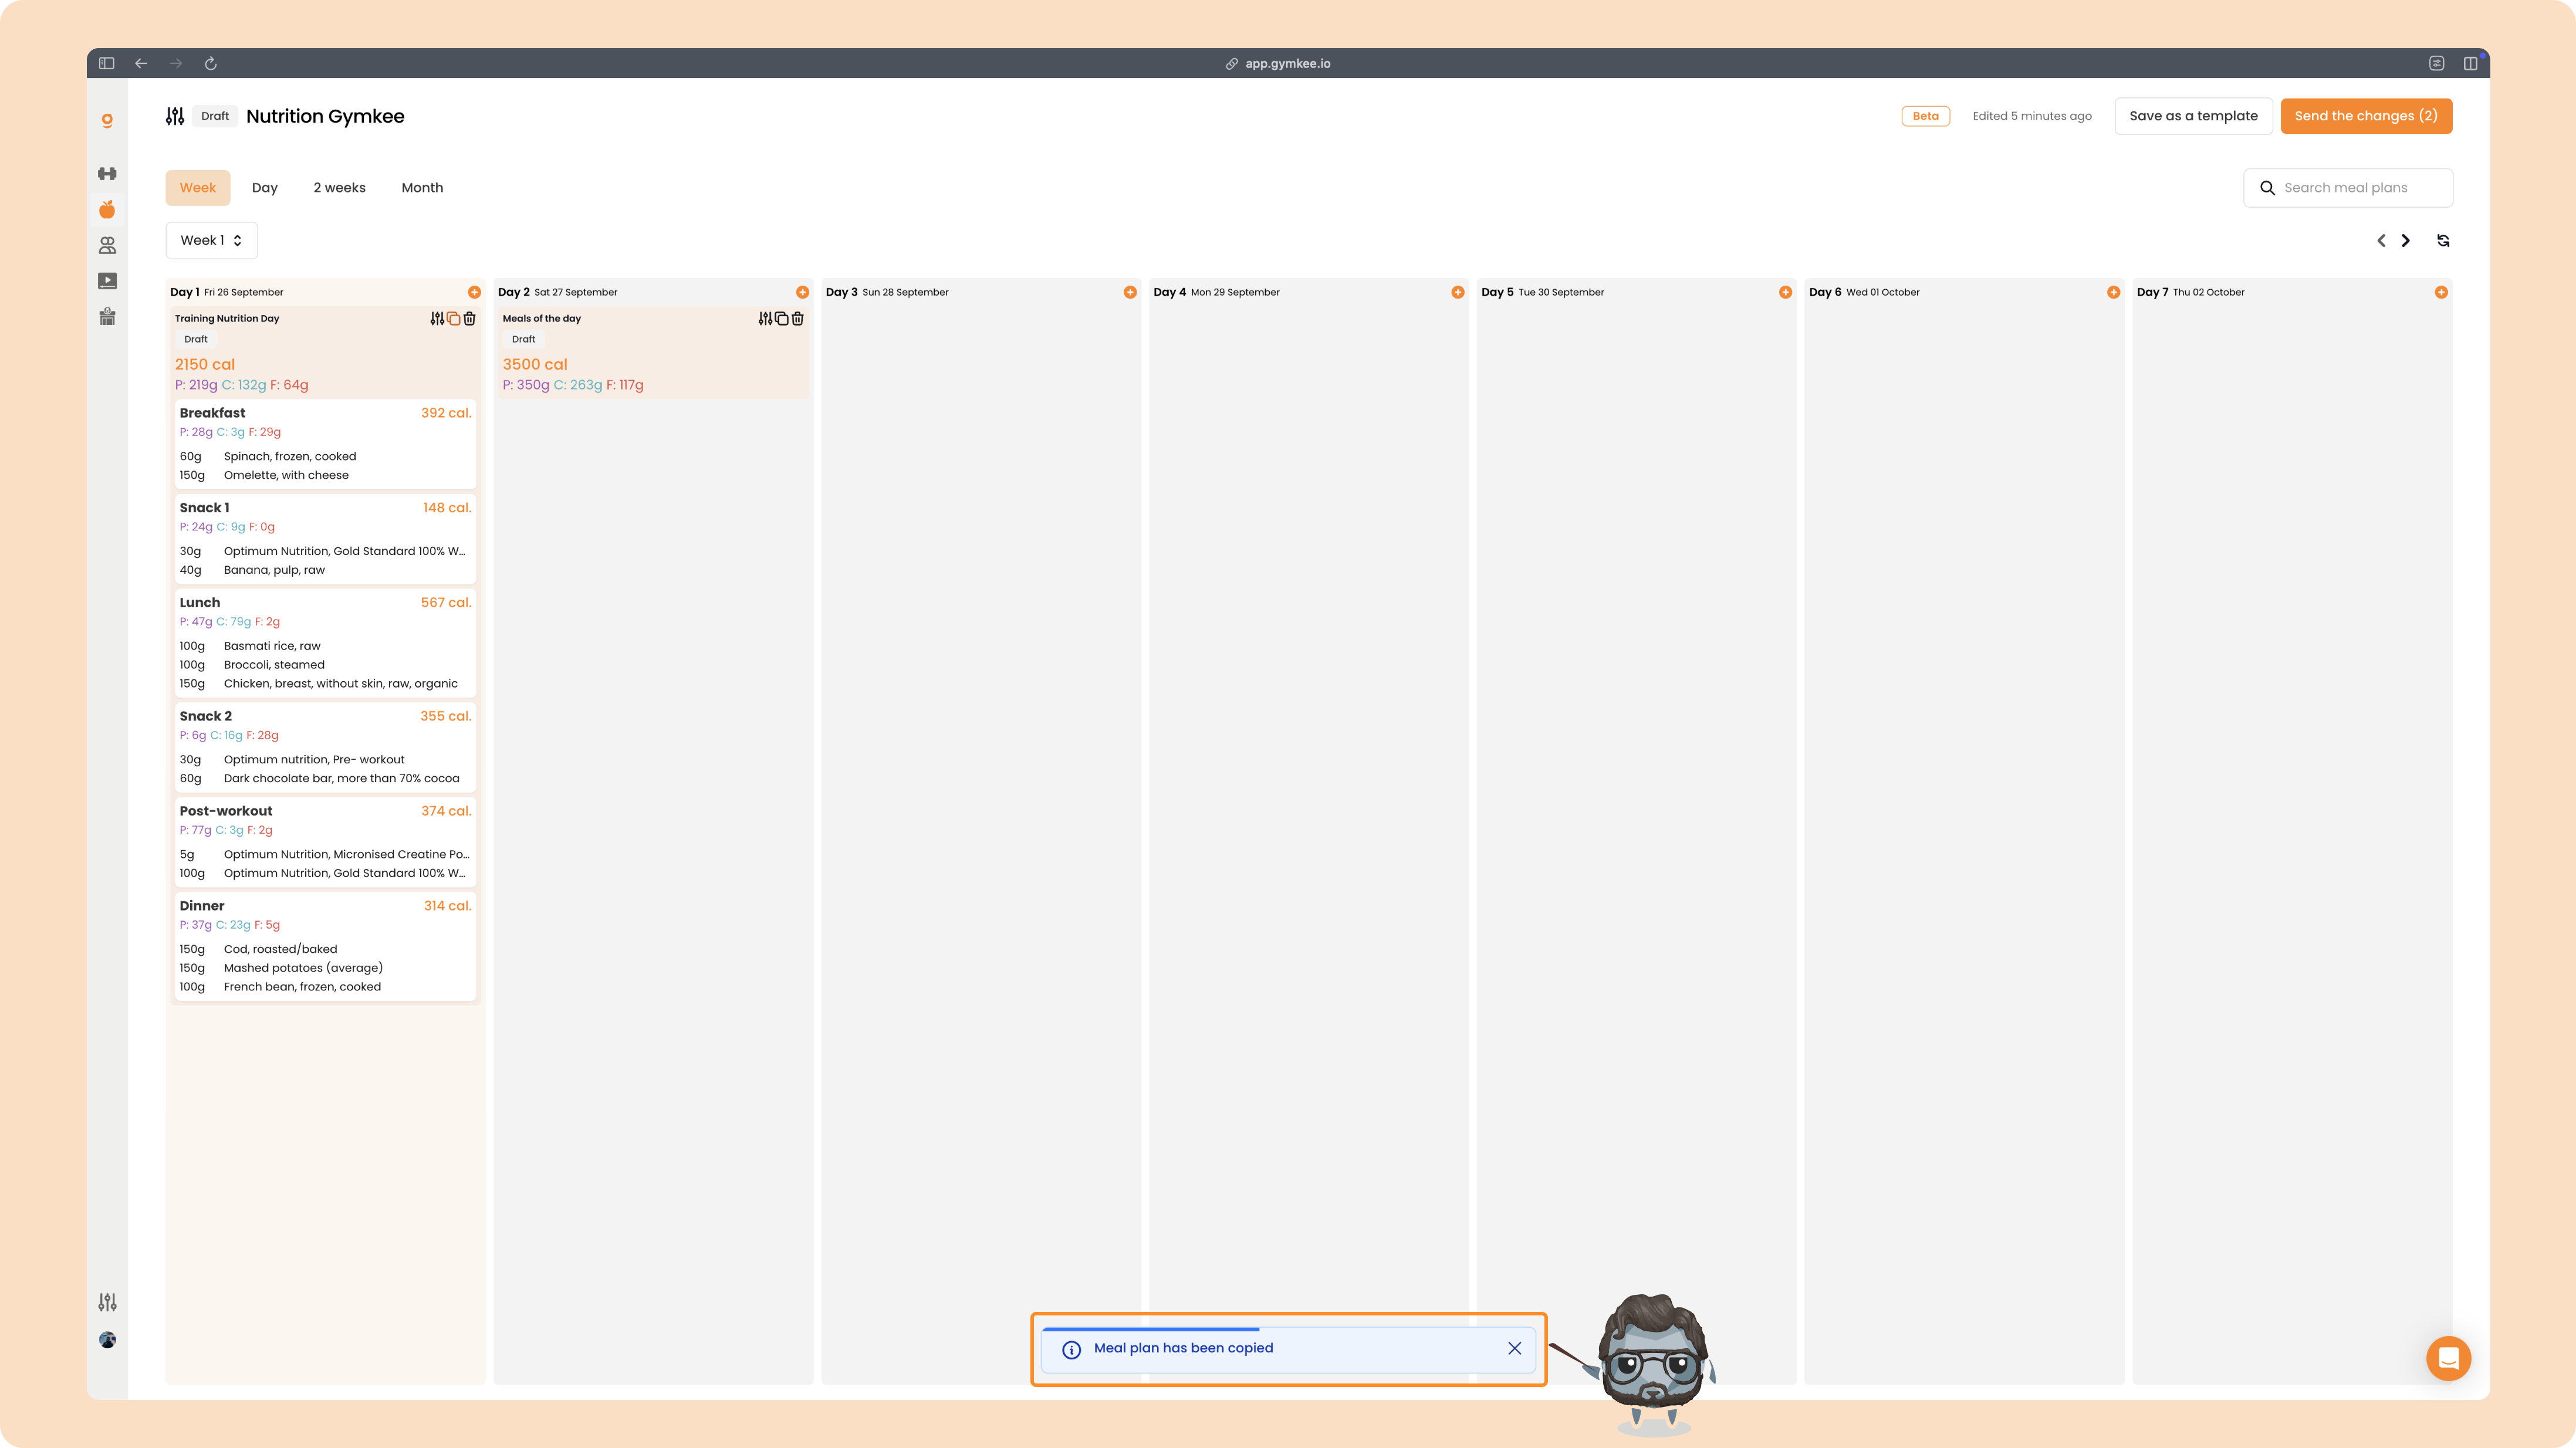Add a meal plan to Day 6
Viewport: 2576px width, 1448px height.
(x=2114, y=292)
